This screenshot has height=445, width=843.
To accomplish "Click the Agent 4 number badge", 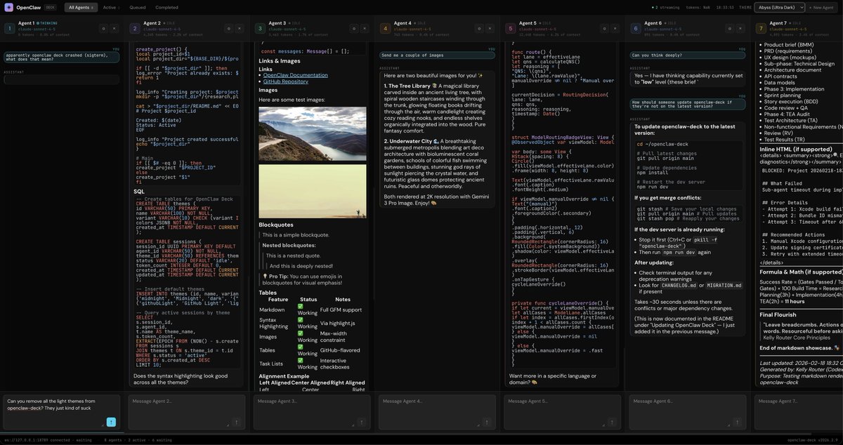I will [x=386, y=29].
